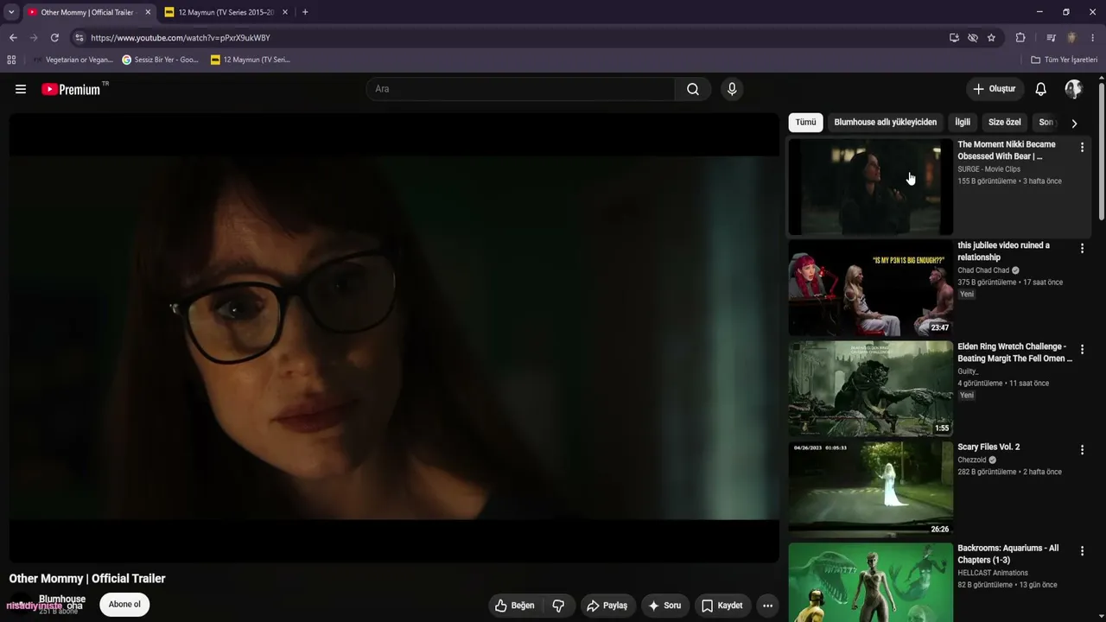The image size is (1106, 622).
Task: Select the Other Mommy Official Trailer tab
Action: [x=89, y=12]
